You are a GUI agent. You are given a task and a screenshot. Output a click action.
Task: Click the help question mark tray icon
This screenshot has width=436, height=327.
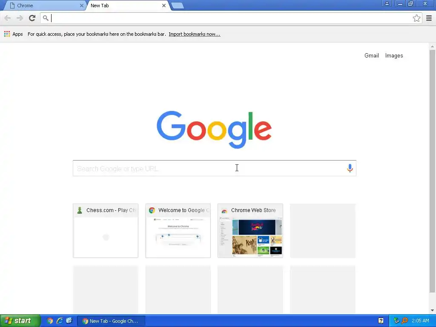(381, 321)
